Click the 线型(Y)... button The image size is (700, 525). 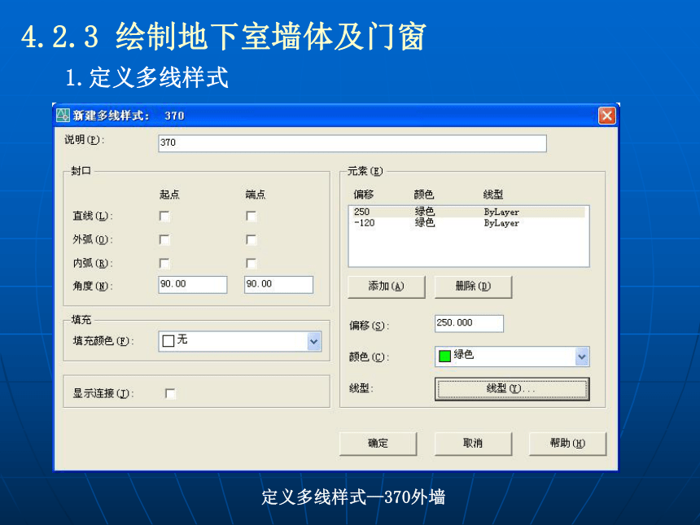tap(512, 389)
